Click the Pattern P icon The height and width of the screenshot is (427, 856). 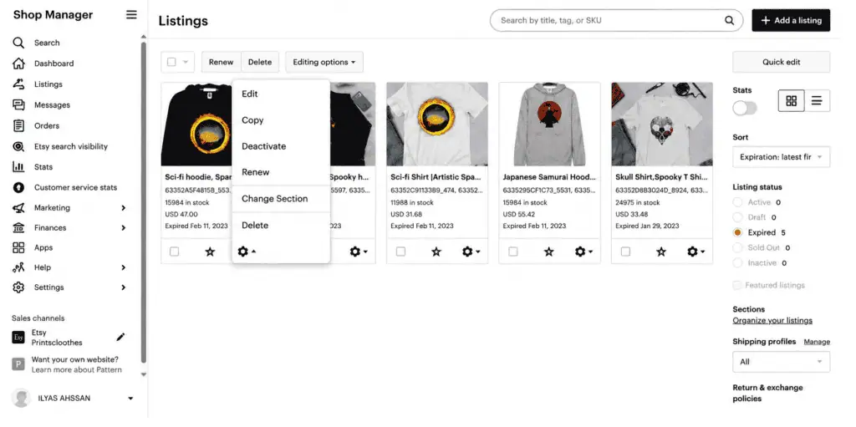click(x=18, y=364)
